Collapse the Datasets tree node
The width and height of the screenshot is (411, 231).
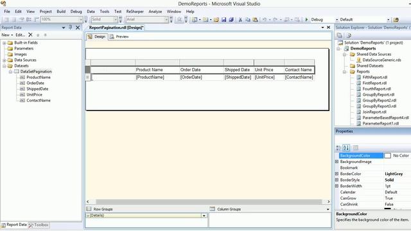point(4,65)
